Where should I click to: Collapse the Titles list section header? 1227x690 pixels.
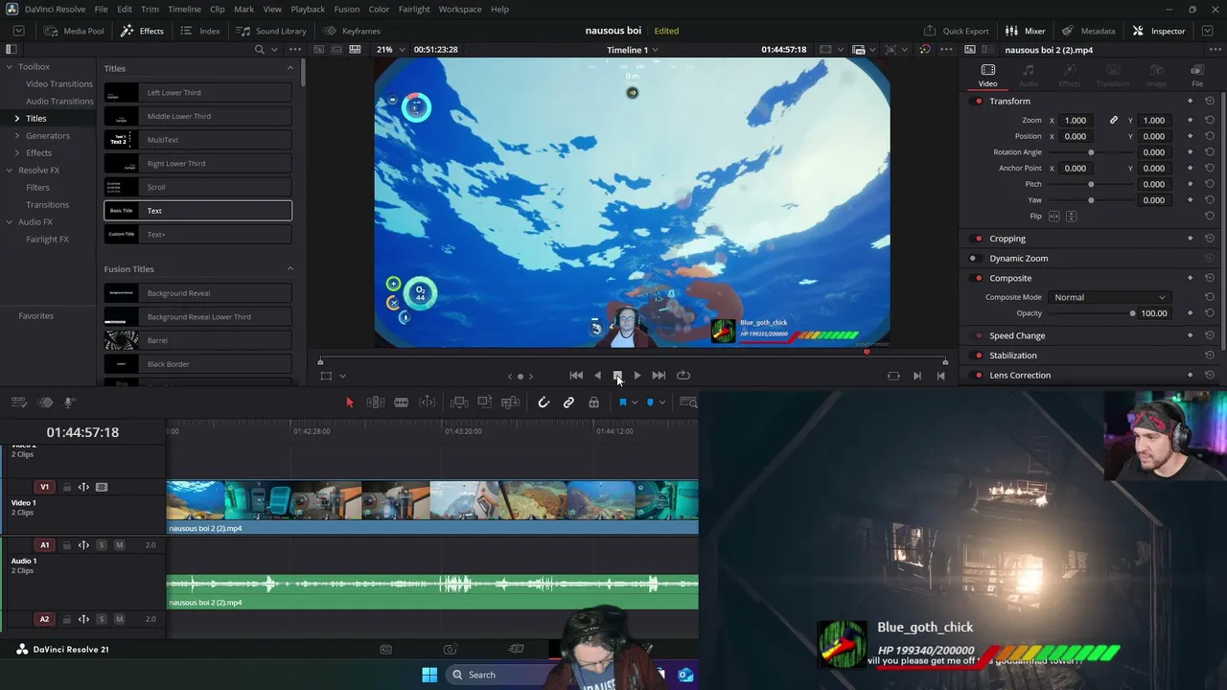[x=290, y=68]
